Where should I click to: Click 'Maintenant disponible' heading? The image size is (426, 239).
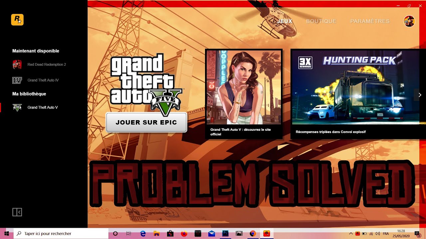tap(36, 51)
